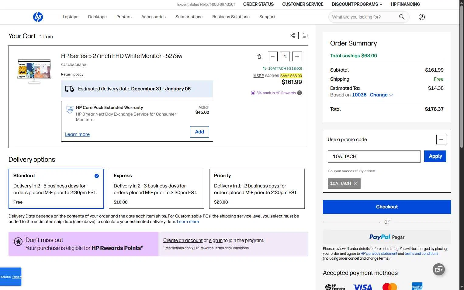Click the Checkout button
This screenshot has width=464, height=290.
tap(387, 207)
